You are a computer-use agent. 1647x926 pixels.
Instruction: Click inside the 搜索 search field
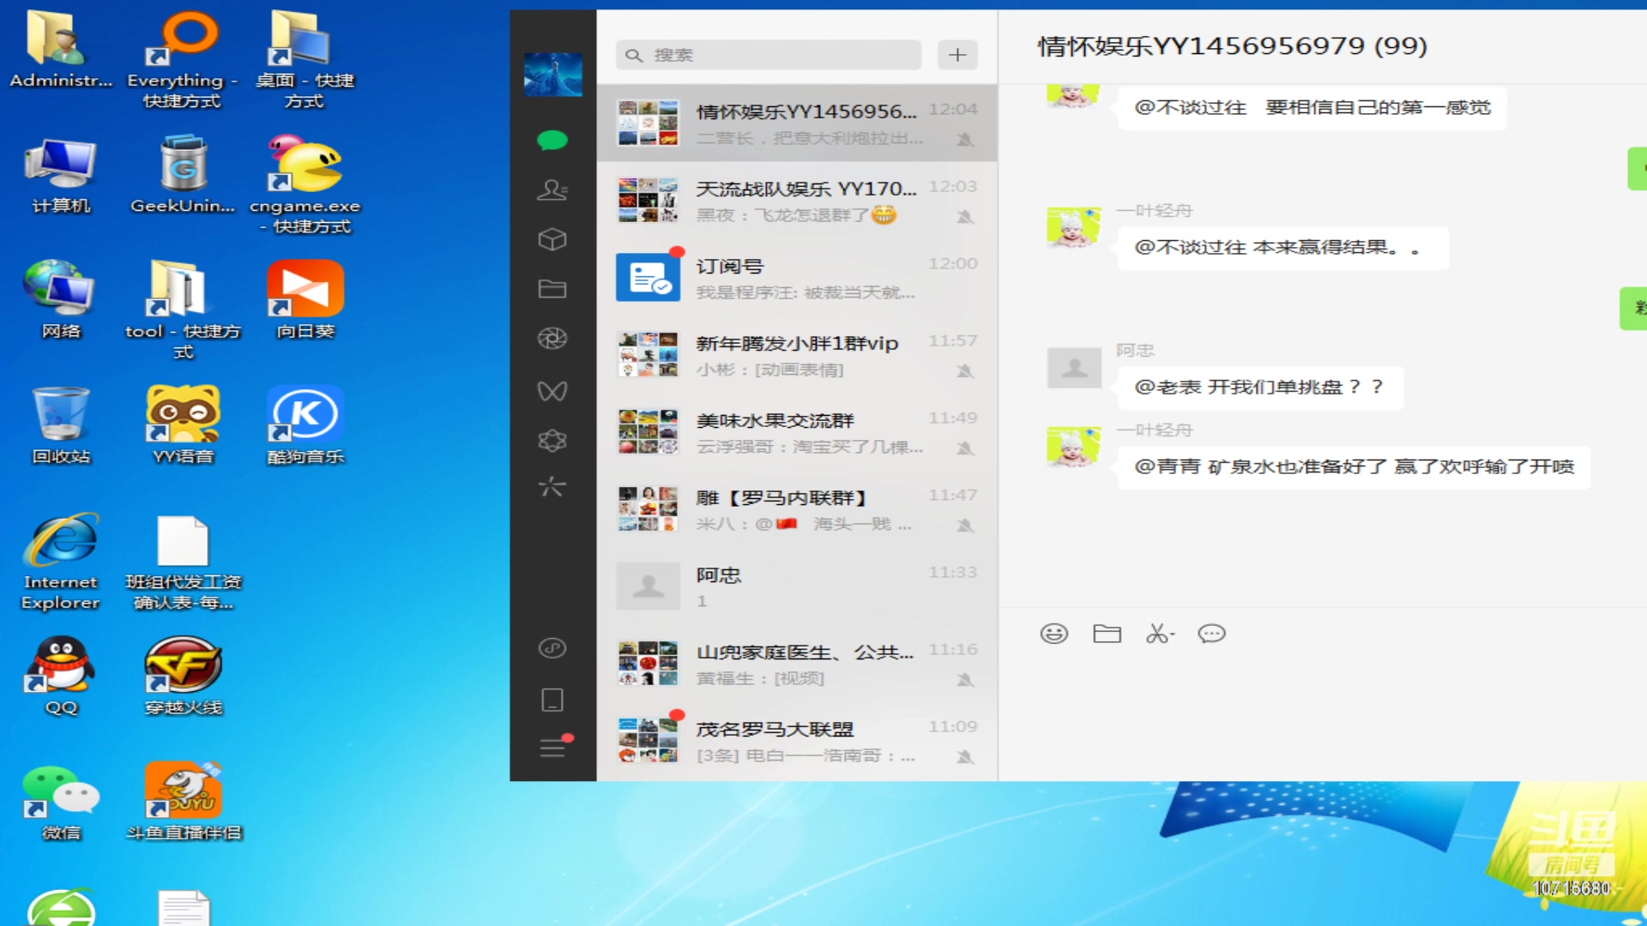[x=766, y=54]
